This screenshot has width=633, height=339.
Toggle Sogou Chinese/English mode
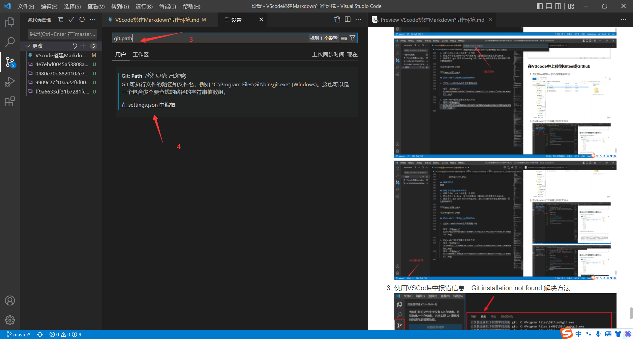click(579, 334)
